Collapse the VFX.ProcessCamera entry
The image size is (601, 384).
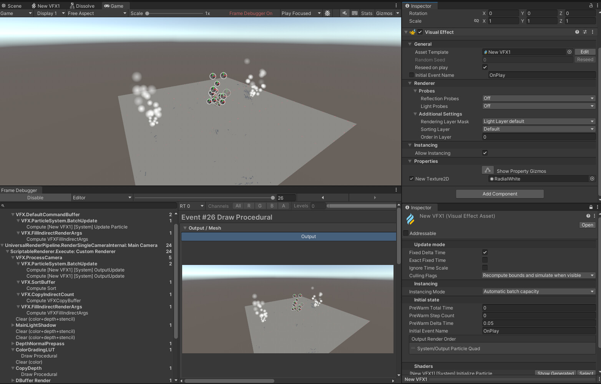click(13, 257)
